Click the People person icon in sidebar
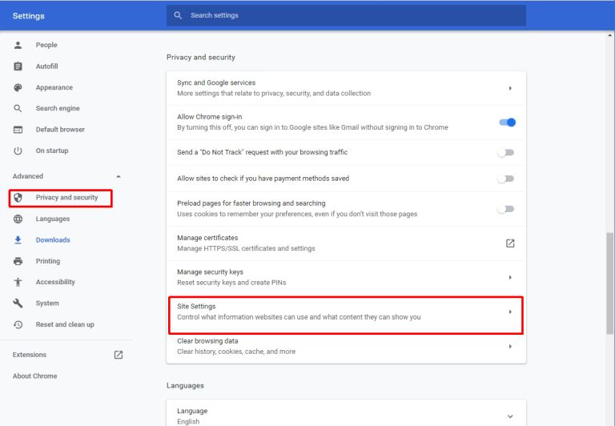The image size is (615, 426). tap(18, 45)
